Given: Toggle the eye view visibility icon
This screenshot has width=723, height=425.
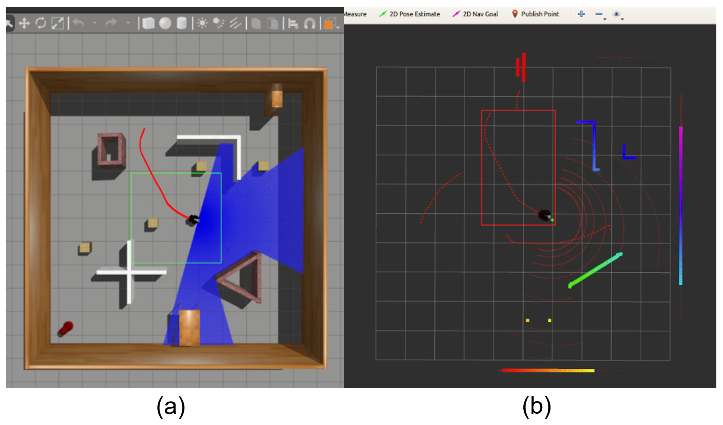Looking at the screenshot, I should pyautogui.click(x=616, y=14).
